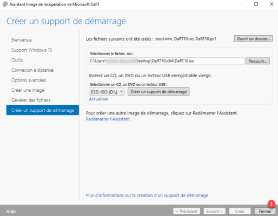This screenshot has height=216, width=278.
Task: Click the Suivant button
Action: coord(214,211)
